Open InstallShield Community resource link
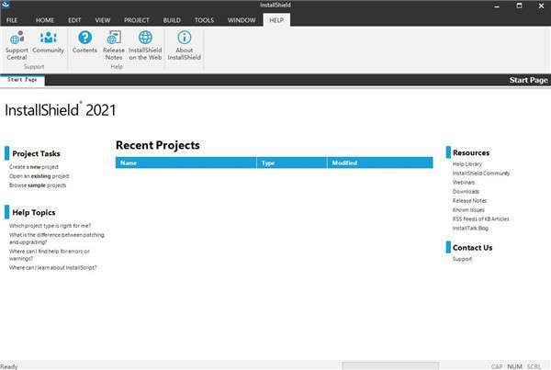Viewport: 551px width, 370px height. [481, 174]
